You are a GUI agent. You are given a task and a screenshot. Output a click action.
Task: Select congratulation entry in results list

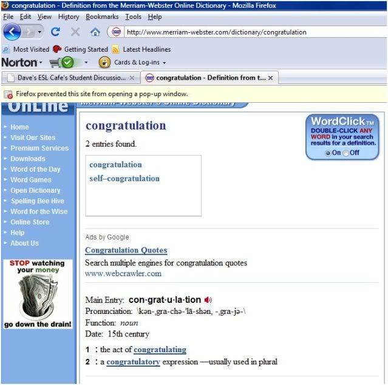click(115, 165)
